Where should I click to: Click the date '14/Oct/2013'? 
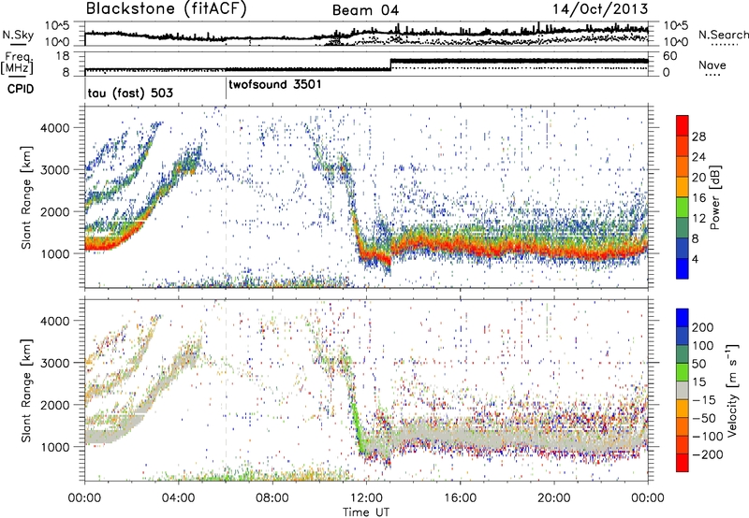click(600, 9)
